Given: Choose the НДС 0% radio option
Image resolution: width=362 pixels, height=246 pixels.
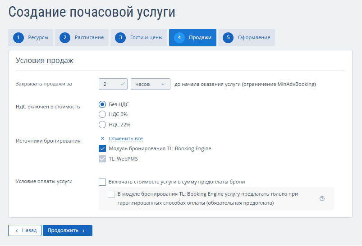Looking at the screenshot, I should pyautogui.click(x=102, y=114).
